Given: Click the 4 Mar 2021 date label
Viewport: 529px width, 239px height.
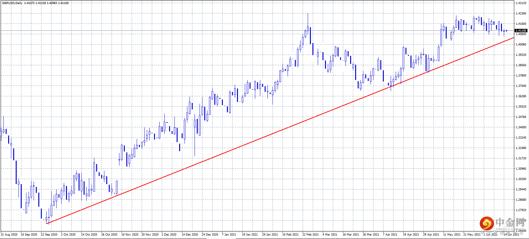Looking at the screenshot, I should coord(330,235).
